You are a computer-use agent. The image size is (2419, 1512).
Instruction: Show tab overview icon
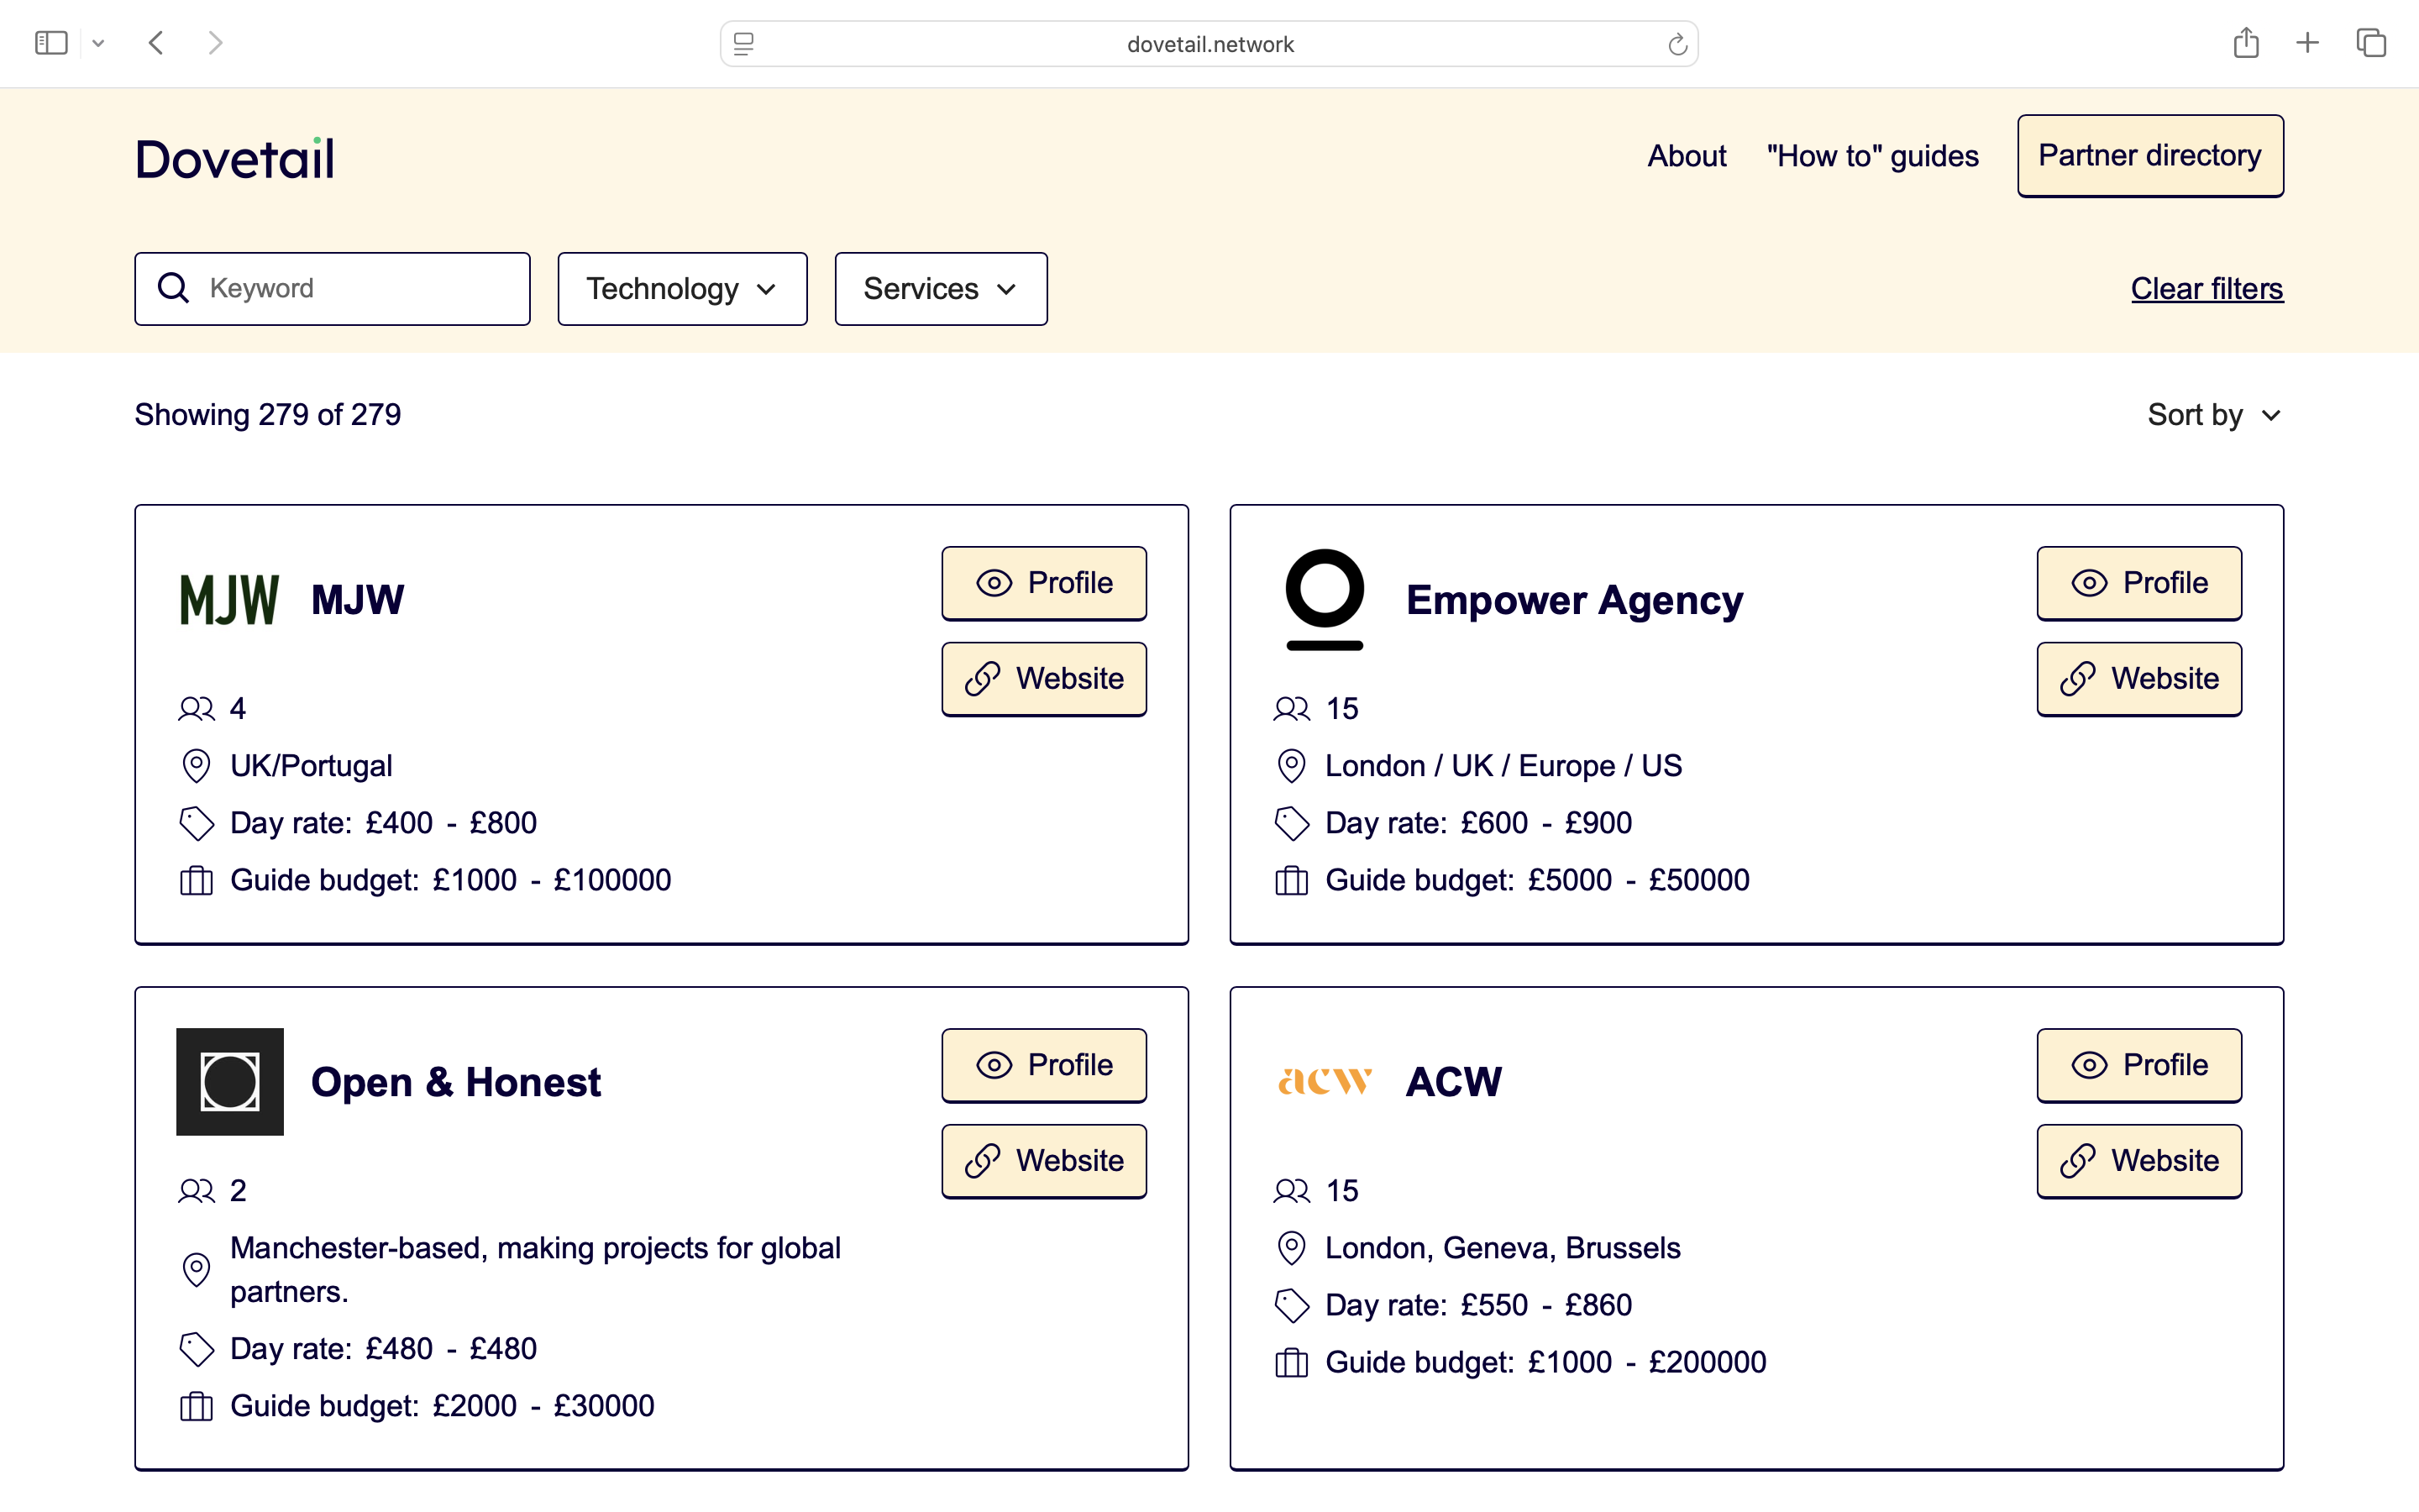(2371, 43)
